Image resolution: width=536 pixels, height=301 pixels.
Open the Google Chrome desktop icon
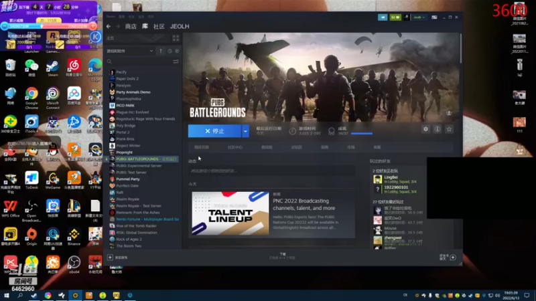click(x=31, y=98)
